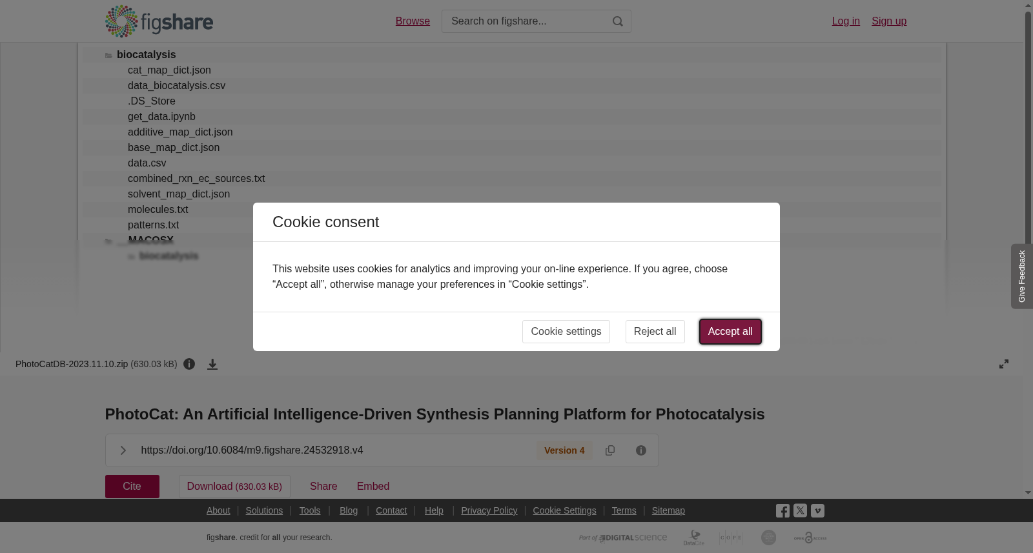Select cat_map_dict.json in file tree
The width and height of the screenshot is (1033, 553).
tap(169, 70)
